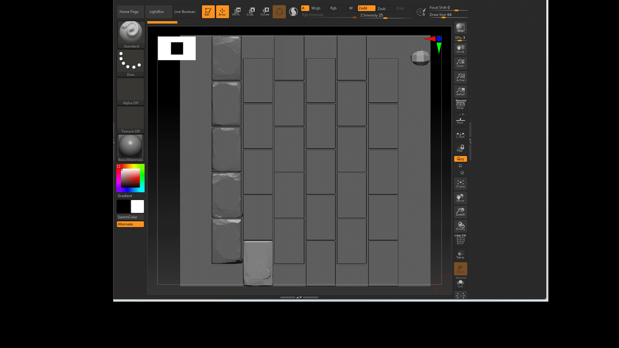The width and height of the screenshot is (619, 348).
Task: Select the Rotate tool in top toolbar
Action: pyautogui.click(x=265, y=12)
